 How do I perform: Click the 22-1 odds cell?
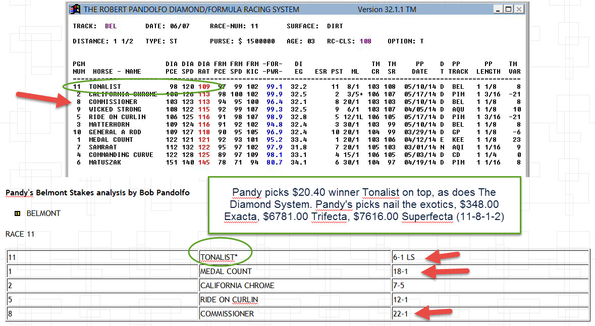(490, 314)
